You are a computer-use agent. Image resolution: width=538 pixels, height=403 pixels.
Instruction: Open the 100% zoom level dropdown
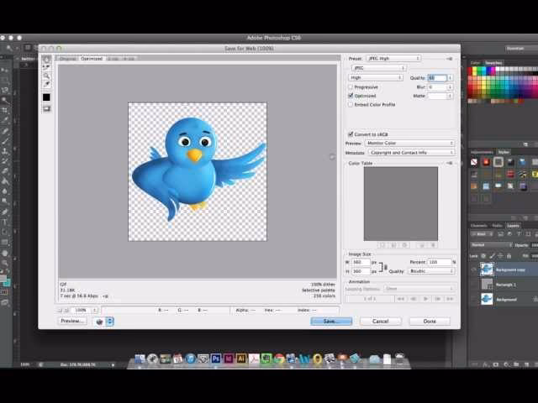tap(85, 310)
